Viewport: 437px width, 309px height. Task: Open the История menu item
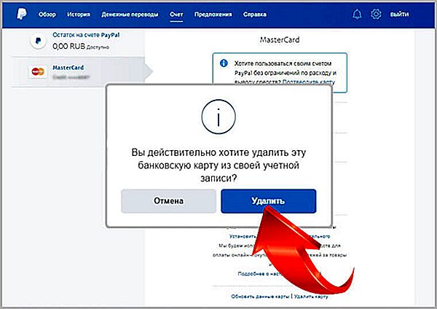[79, 15]
